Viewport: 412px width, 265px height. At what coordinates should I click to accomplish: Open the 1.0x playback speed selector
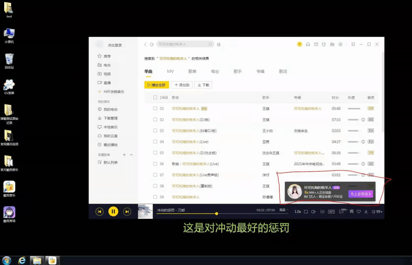[298, 211]
